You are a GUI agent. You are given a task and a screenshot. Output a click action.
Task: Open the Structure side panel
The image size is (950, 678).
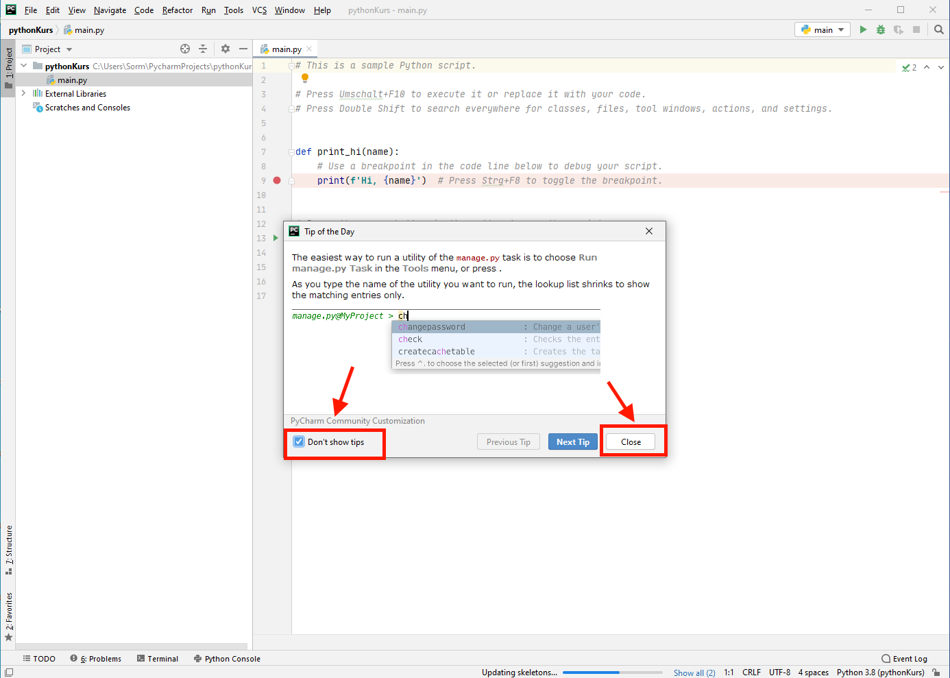coord(8,549)
